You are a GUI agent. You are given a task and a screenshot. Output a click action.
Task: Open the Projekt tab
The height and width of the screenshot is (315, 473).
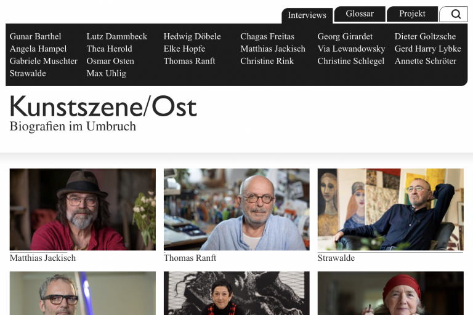[412, 14]
